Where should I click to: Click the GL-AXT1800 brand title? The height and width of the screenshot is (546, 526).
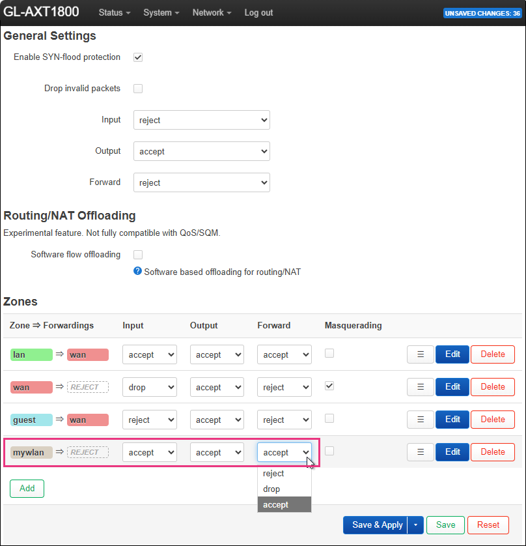click(41, 12)
